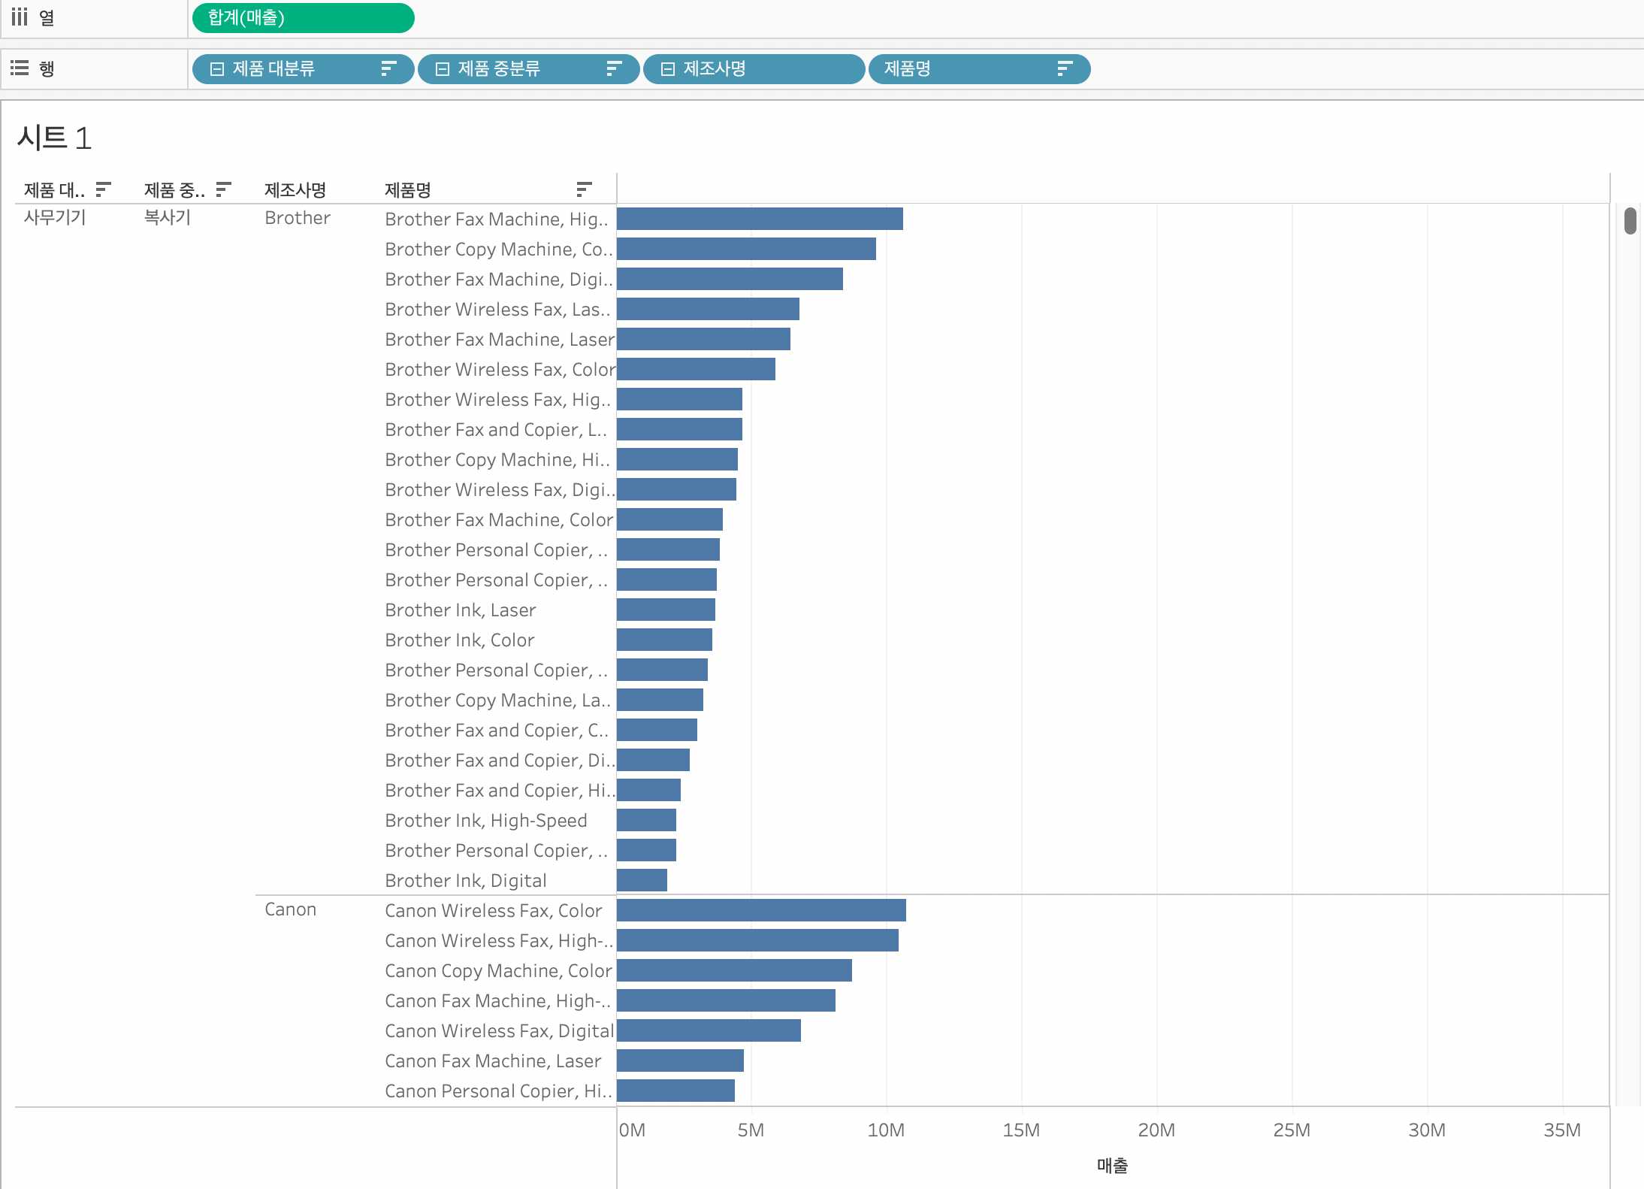Click sort icon in 제품 대.. column header
Image resolution: width=1644 pixels, height=1189 pixels.
click(103, 189)
